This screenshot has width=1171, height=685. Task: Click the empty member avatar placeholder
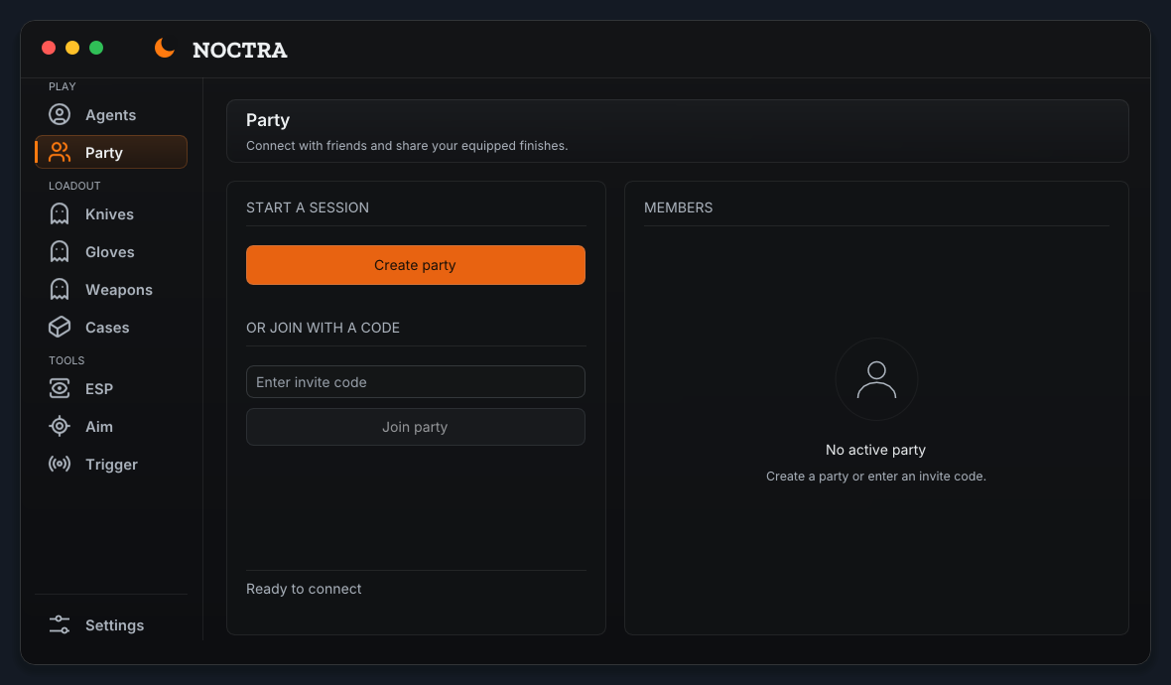click(876, 379)
